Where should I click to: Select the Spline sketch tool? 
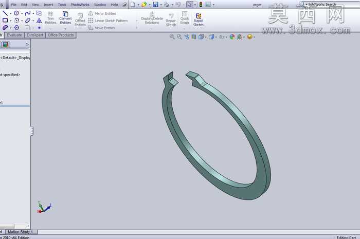tap(28, 13)
